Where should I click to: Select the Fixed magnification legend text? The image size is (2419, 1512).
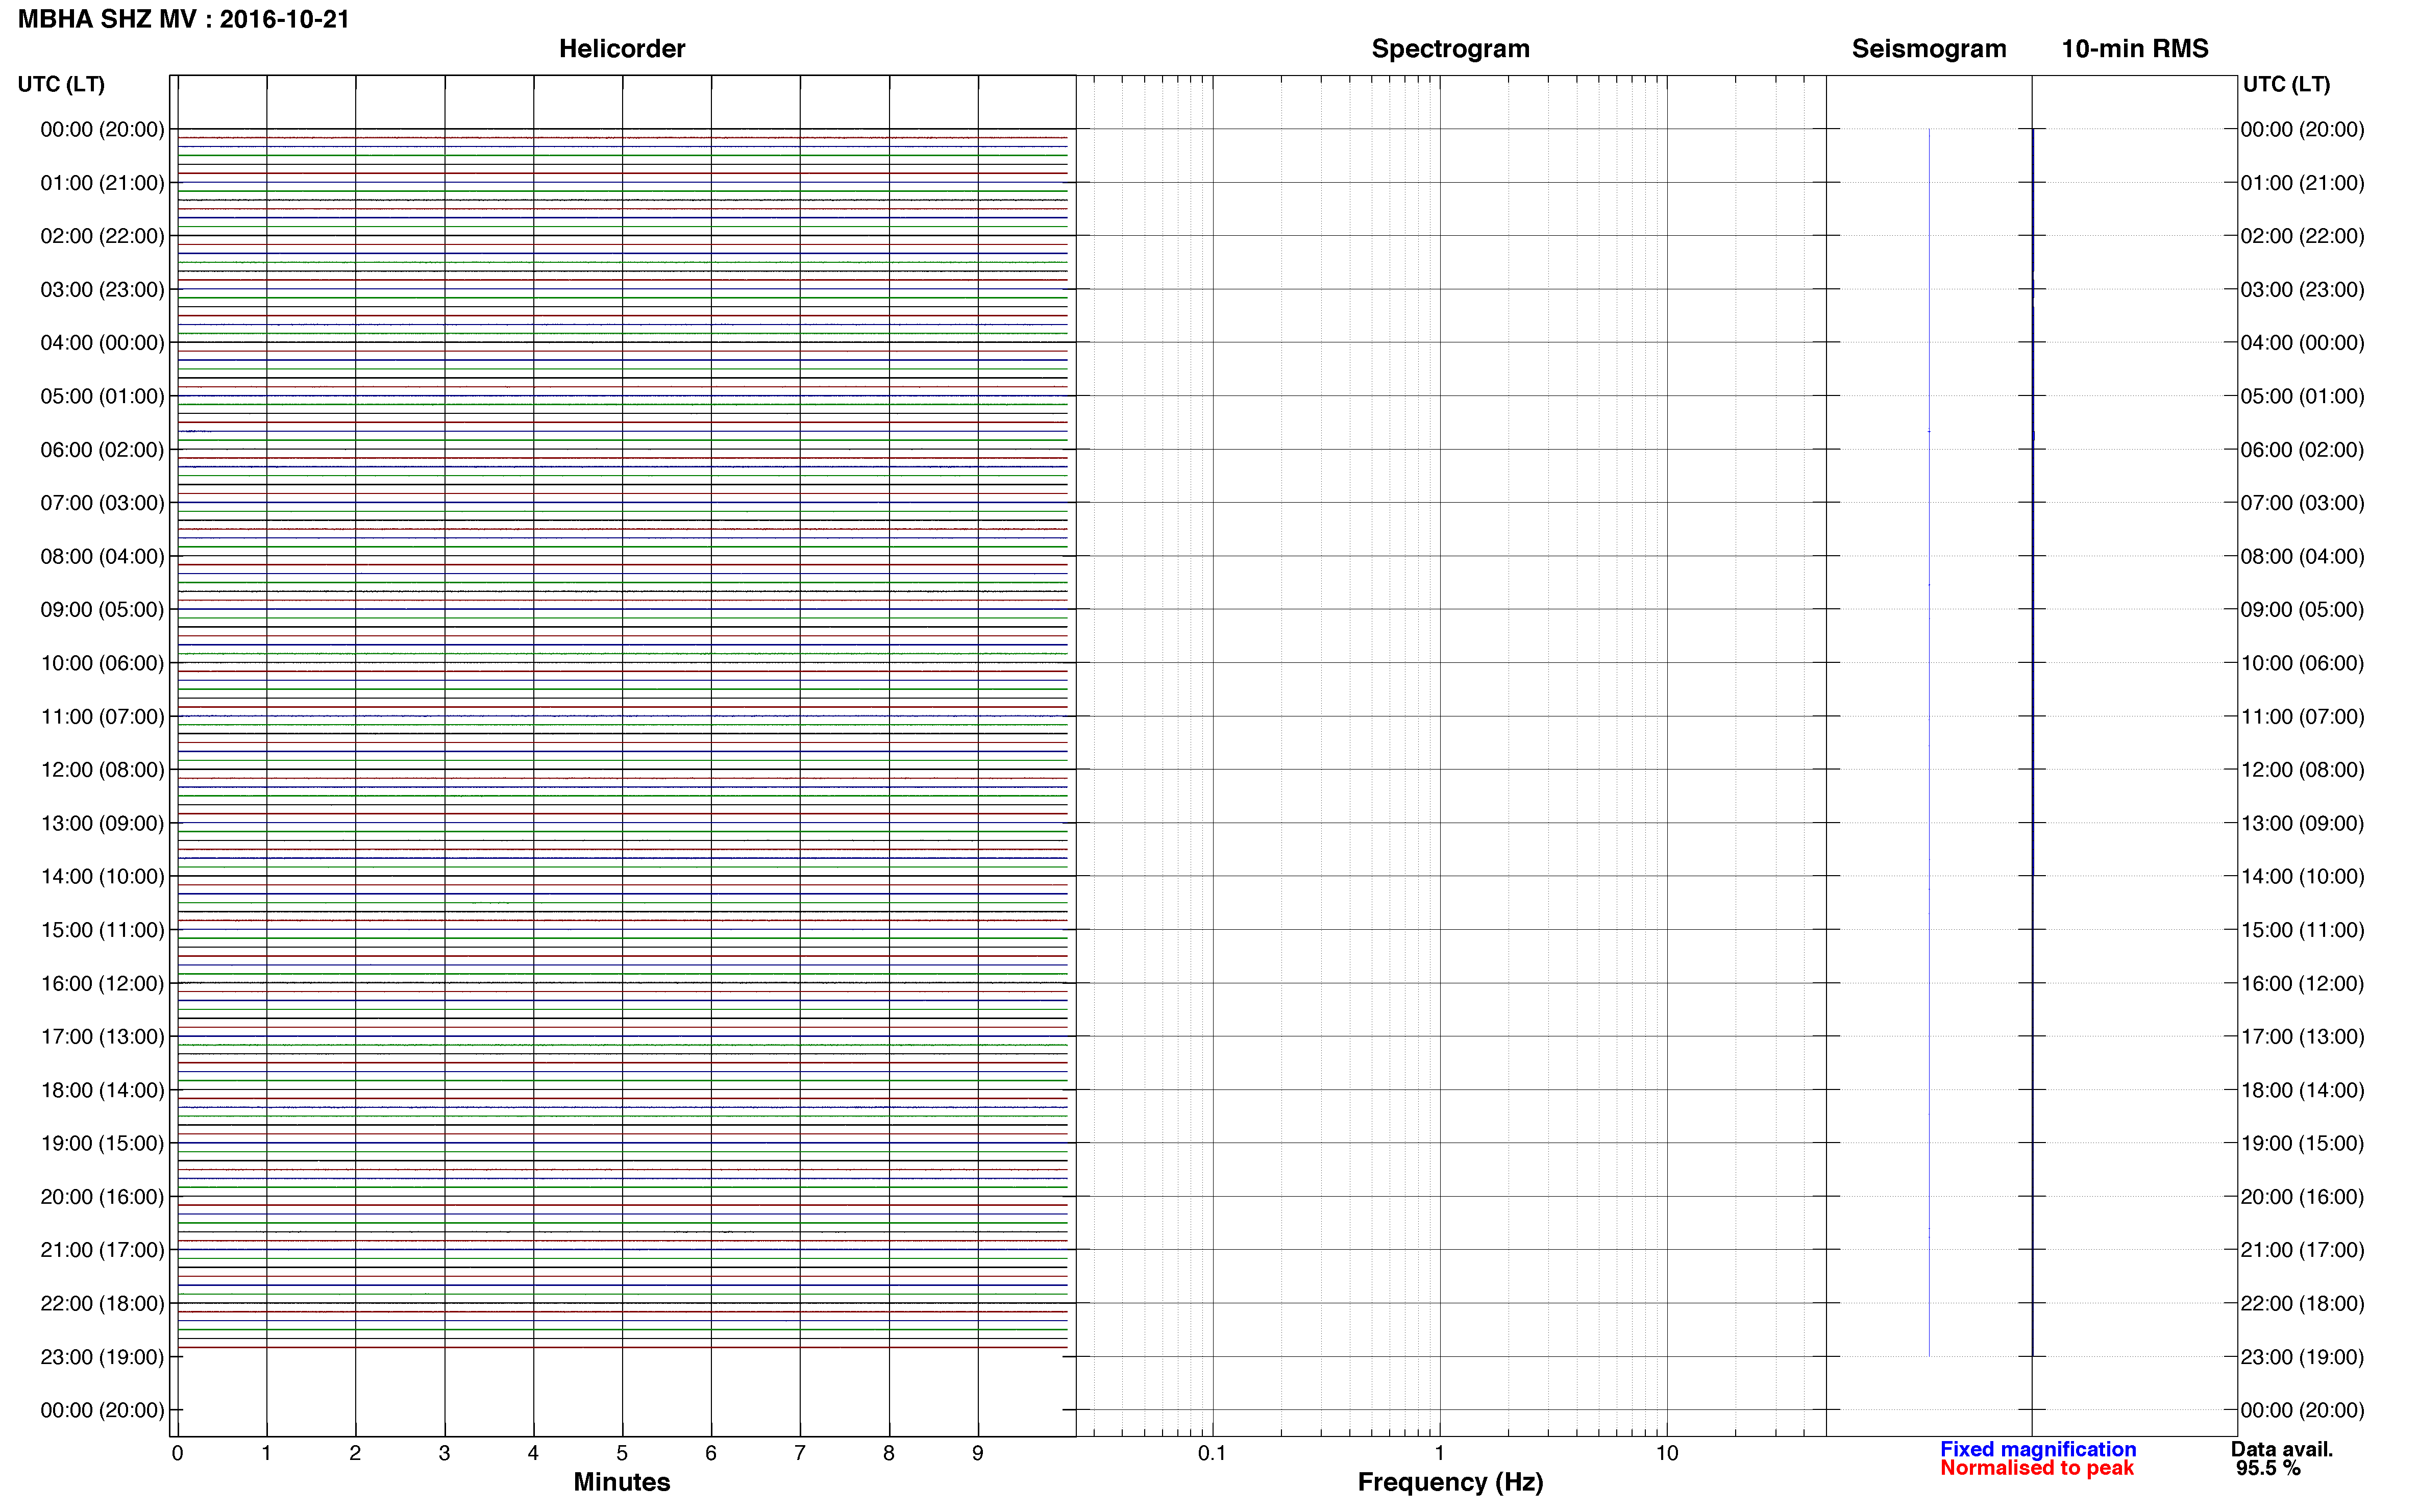point(2038,1449)
